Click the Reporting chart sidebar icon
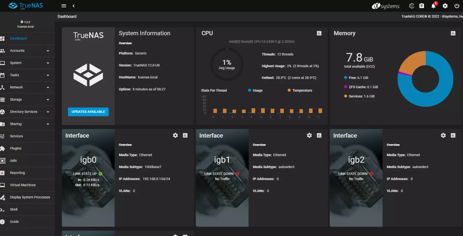 point(2,173)
